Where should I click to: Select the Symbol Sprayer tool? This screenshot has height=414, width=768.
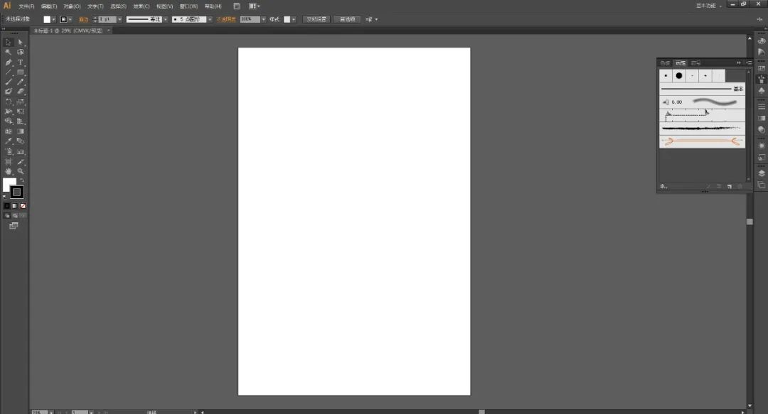(9, 152)
